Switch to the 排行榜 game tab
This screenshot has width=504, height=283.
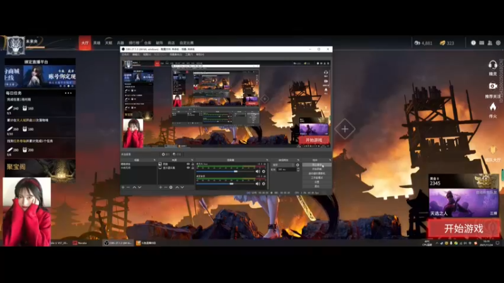coord(134,43)
